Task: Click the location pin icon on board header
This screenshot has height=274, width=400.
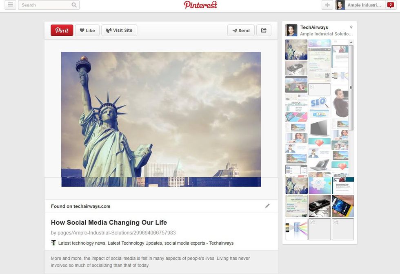Action: [351, 27]
